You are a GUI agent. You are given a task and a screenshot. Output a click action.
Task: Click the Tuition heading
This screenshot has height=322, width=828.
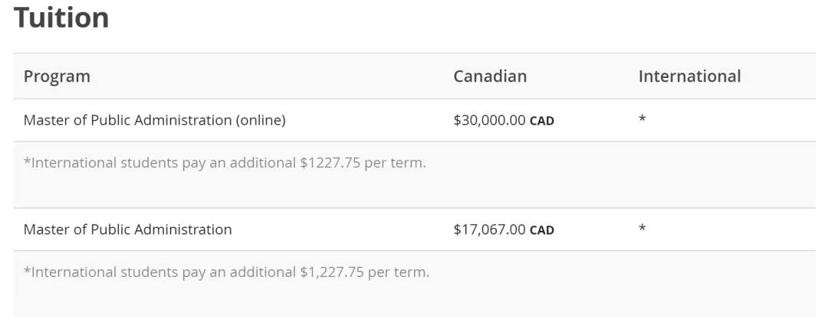61,18
